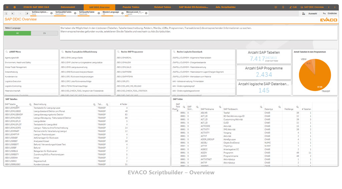Click search icon in SAP Menu listbox

point(7,52)
